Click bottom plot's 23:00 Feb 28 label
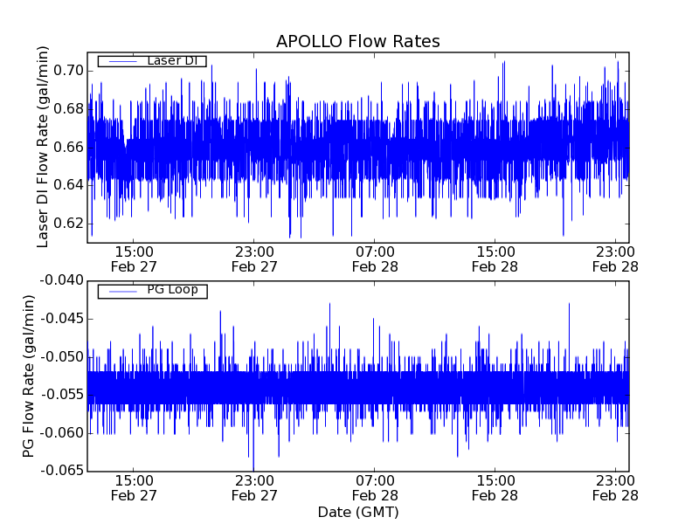 click(x=616, y=488)
